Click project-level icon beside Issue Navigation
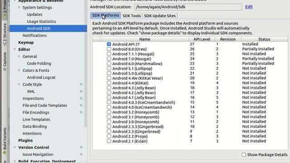290x163 pixels. (x=81, y=154)
